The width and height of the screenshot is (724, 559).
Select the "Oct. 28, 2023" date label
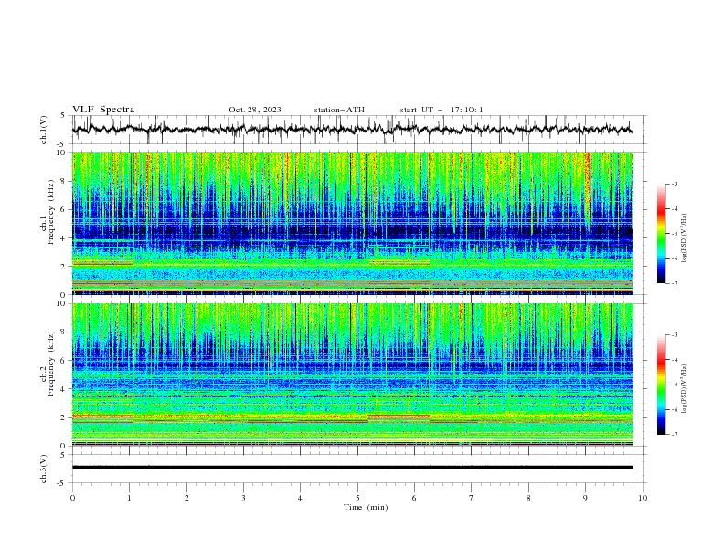coord(255,110)
